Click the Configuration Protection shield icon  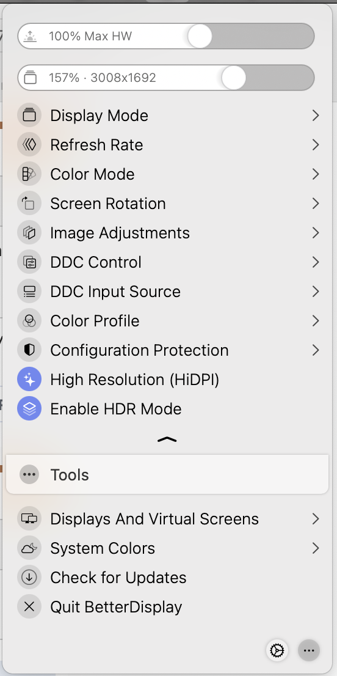(x=29, y=350)
